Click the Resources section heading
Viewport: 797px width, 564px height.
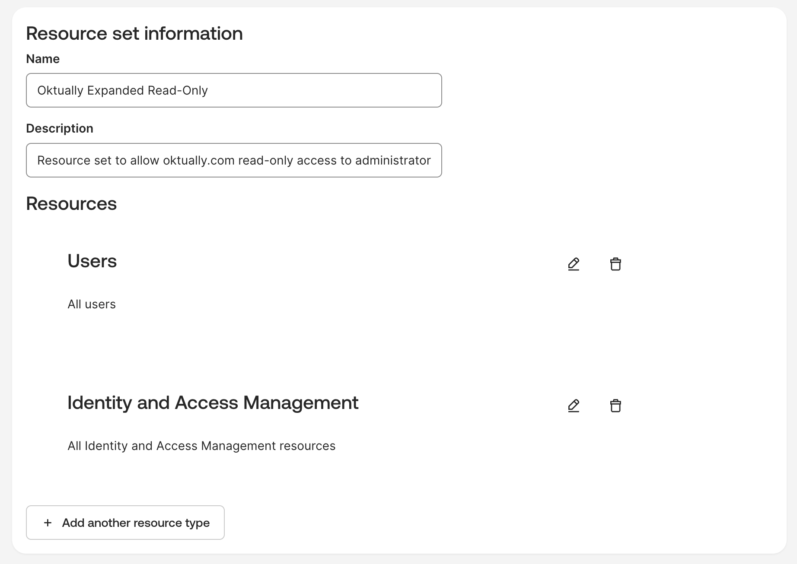71,203
